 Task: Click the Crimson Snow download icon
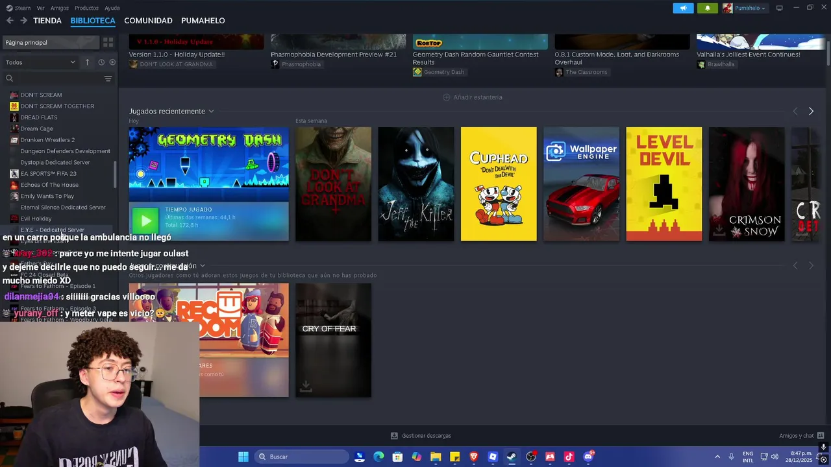tap(719, 230)
